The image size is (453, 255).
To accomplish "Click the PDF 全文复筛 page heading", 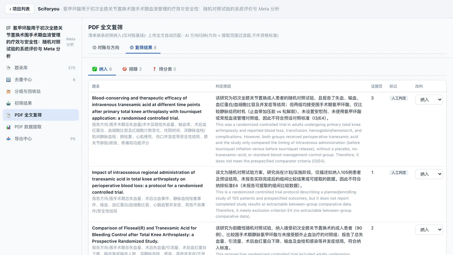I will [x=105, y=27].
